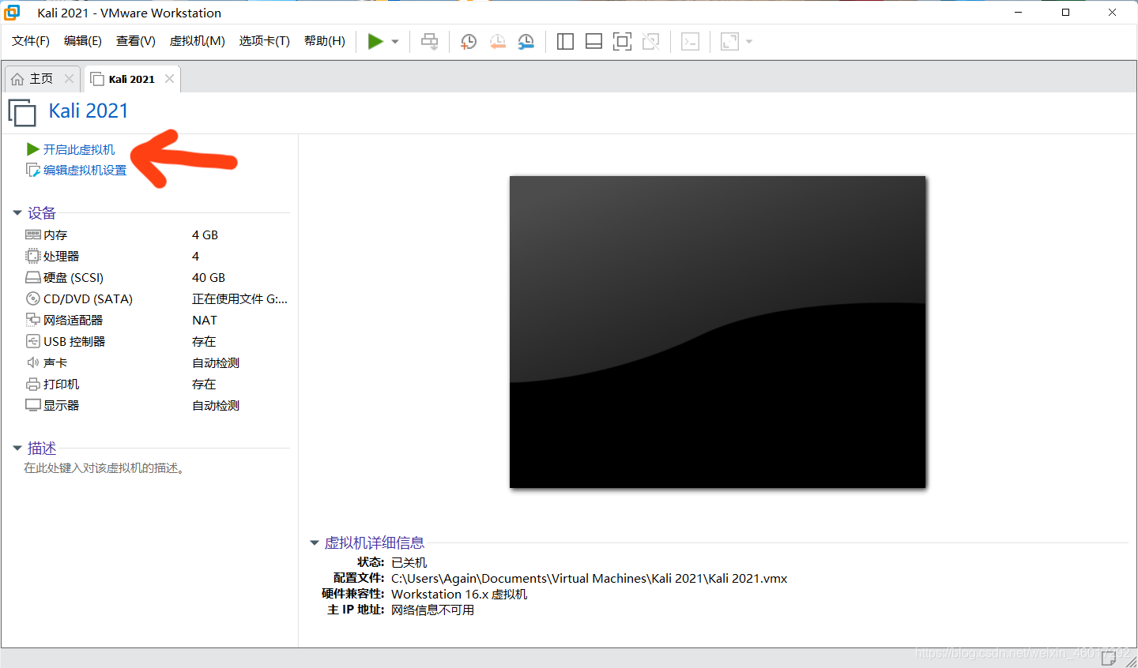Select the USB 控制器 device row
The width and height of the screenshot is (1138, 668).
point(156,341)
